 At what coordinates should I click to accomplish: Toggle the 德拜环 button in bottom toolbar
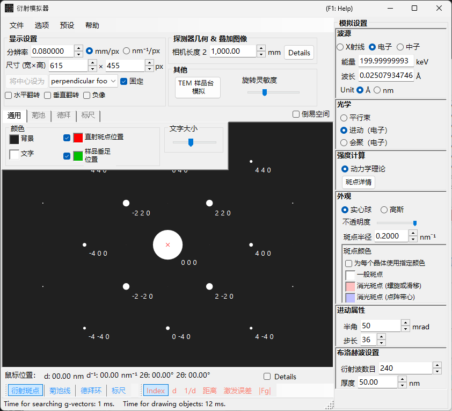(x=91, y=391)
